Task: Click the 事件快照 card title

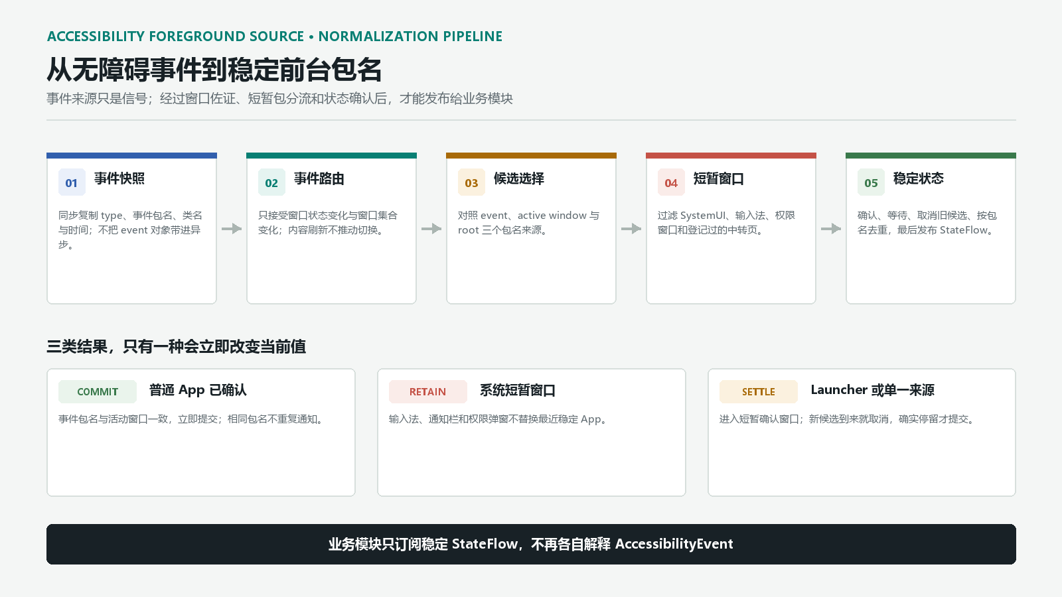Action: click(119, 178)
